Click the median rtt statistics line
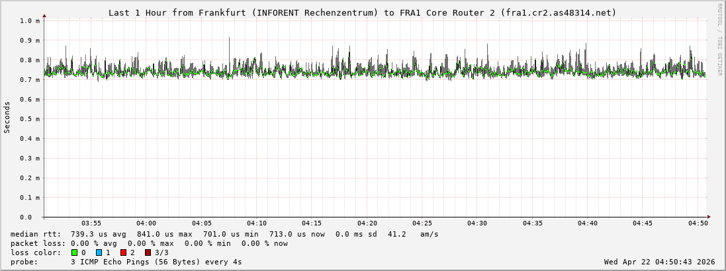 tap(224, 234)
